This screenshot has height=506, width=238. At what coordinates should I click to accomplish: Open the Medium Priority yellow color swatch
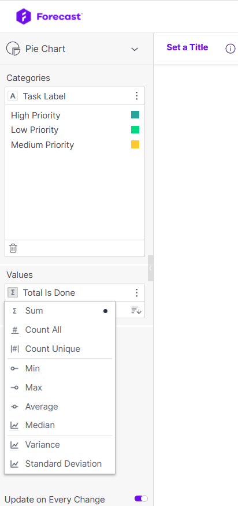pos(135,144)
